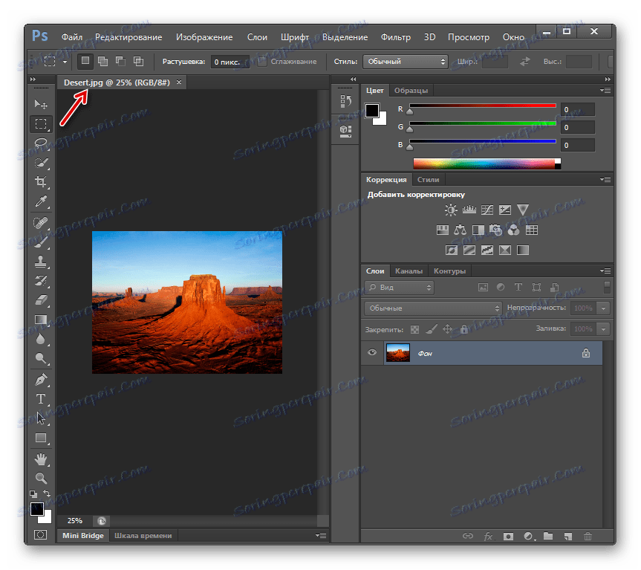The image size is (641, 570).
Task: Create a new layer group folder
Action: (x=548, y=536)
